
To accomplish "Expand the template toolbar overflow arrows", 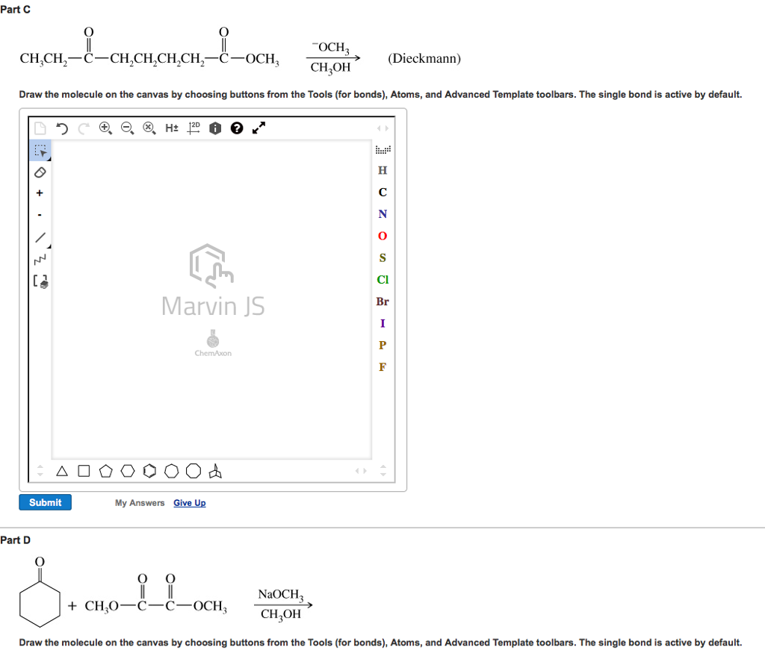I will pyautogui.click(x=361, y=471).
